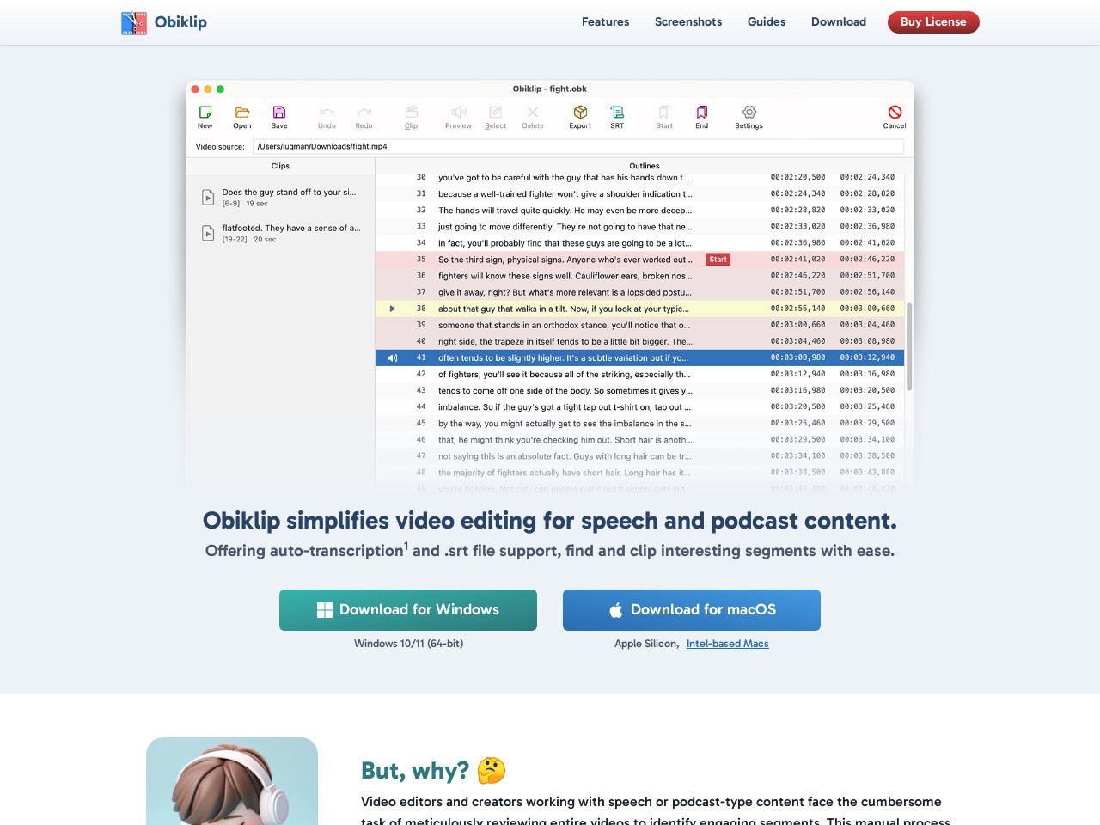This screenshot has width=1100, height=825.
Task: Click the Clips column header
Action: pyautogui.click(x=281, y=166)
